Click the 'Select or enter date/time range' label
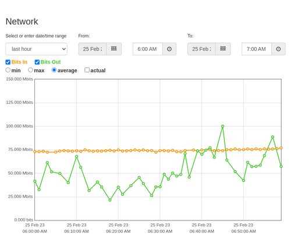Screen dimensions: 291x235 click(x=36, y=36)
